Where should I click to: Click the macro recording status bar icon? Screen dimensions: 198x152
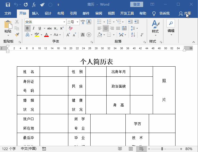[x=44, y=149]
